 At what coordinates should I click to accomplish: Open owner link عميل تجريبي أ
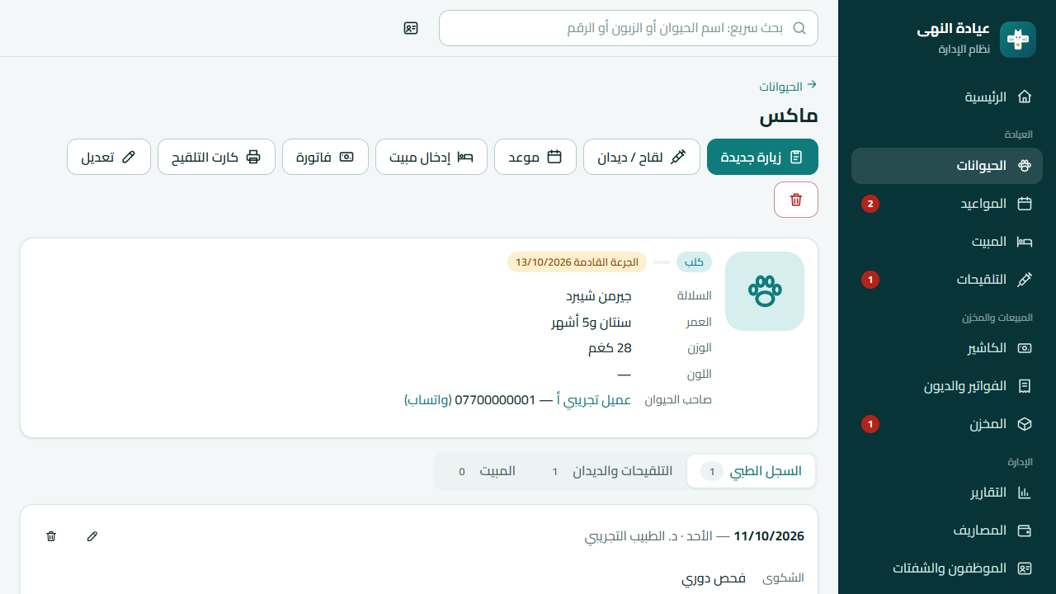(594, 400)
